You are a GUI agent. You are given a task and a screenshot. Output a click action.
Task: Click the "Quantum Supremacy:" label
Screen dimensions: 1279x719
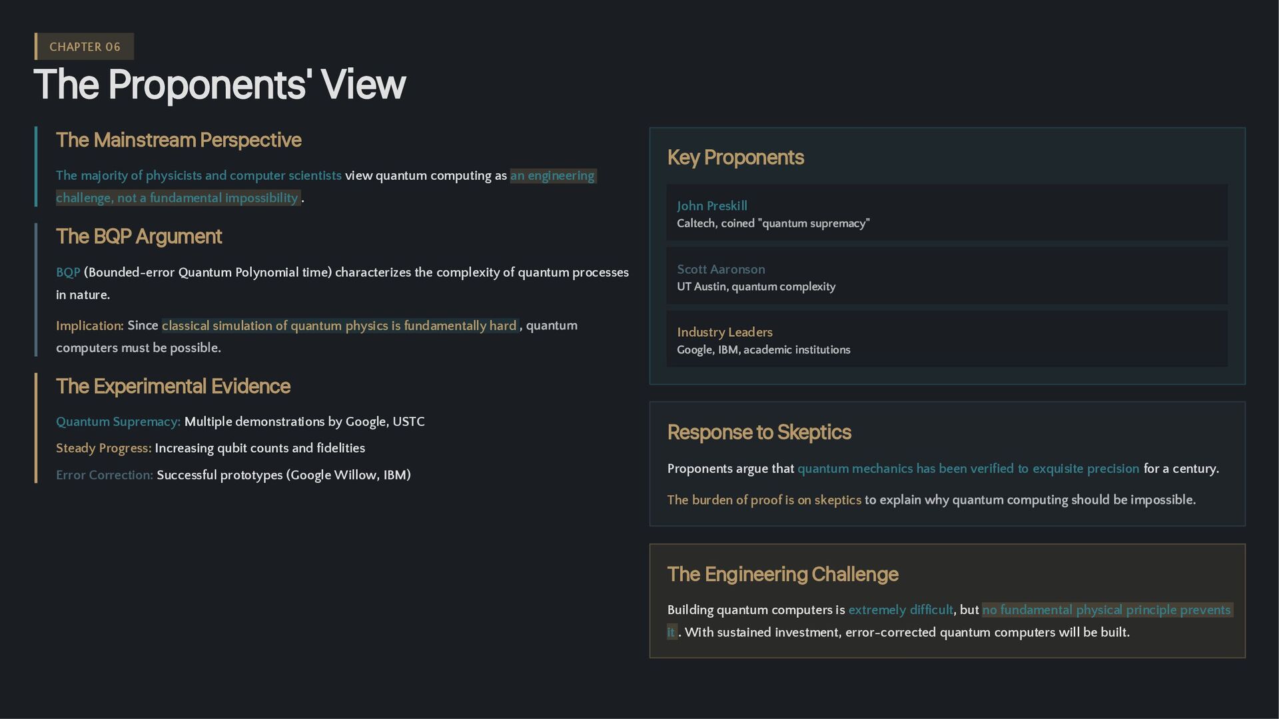pos(118,421)
